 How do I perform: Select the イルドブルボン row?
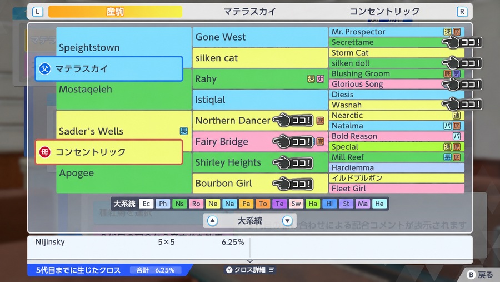(396, 178)
